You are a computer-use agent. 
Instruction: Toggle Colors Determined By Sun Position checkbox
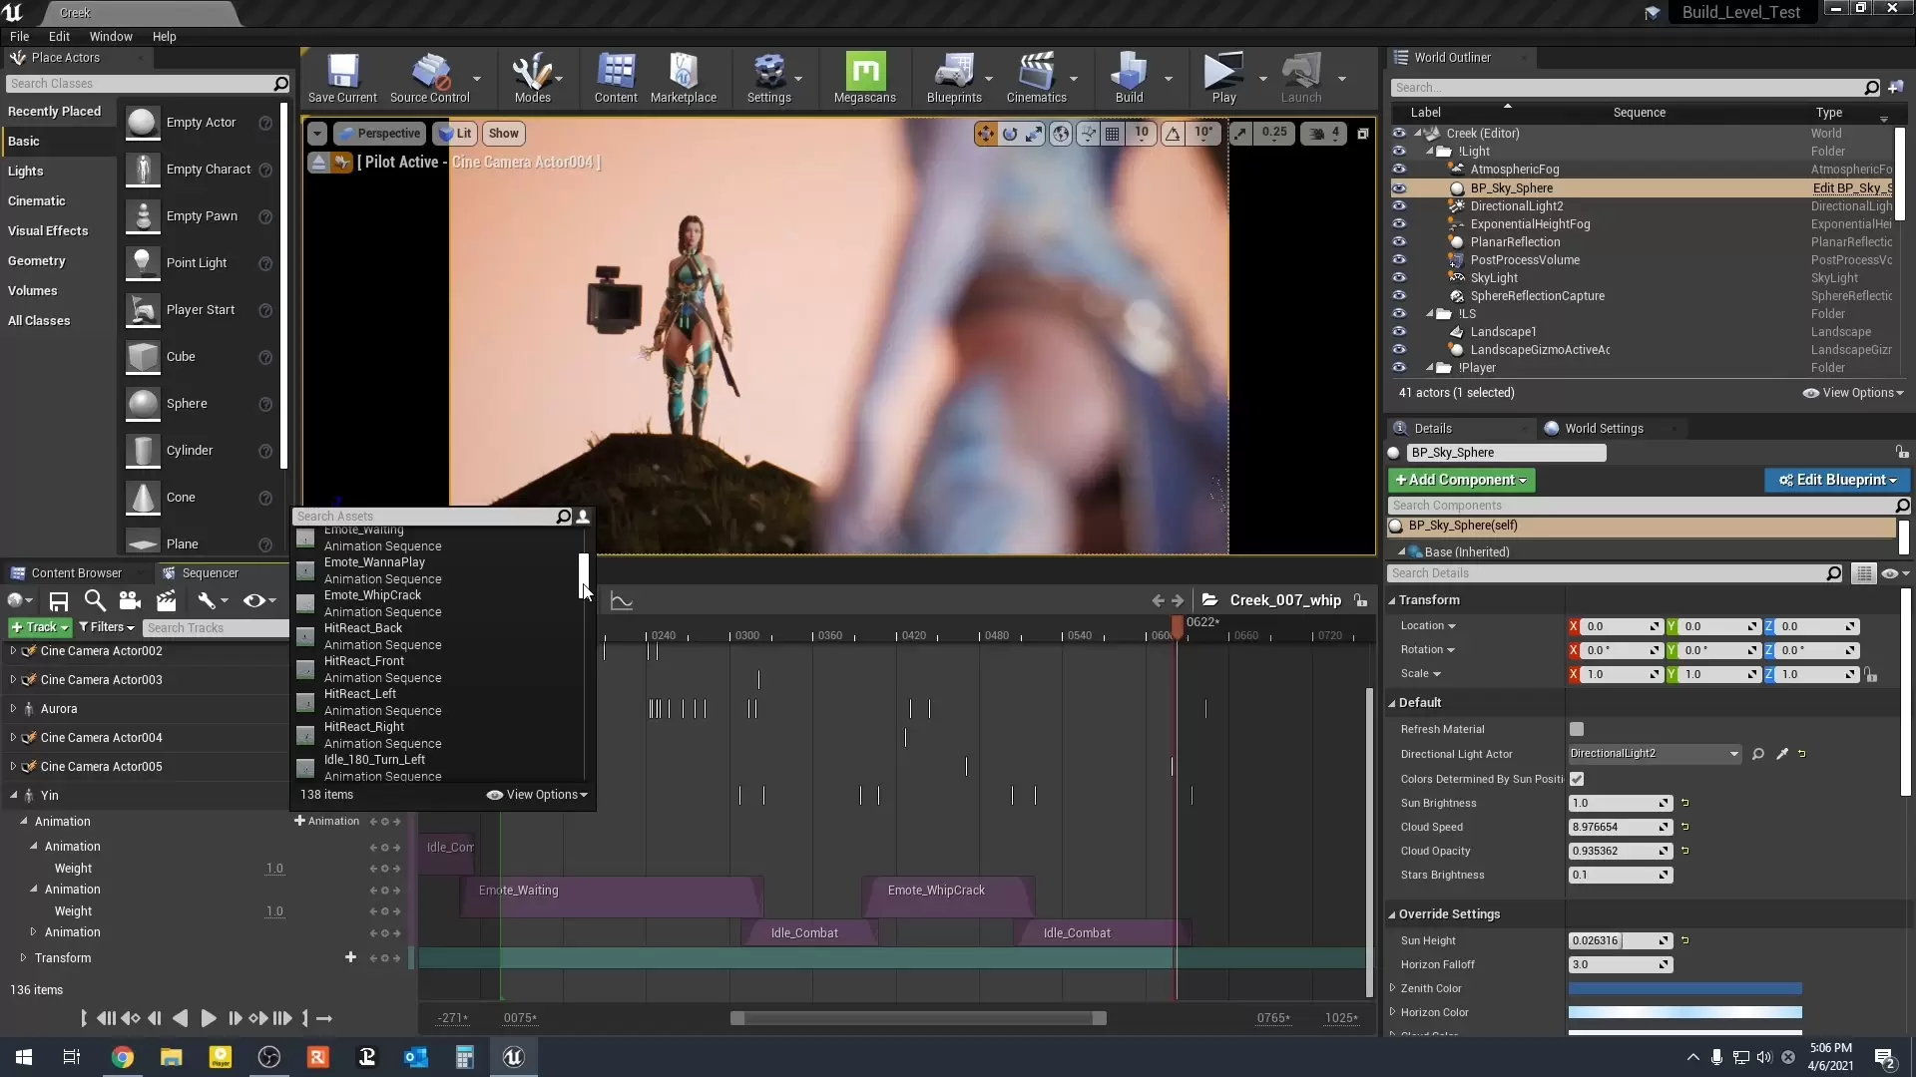(1577, 779)
